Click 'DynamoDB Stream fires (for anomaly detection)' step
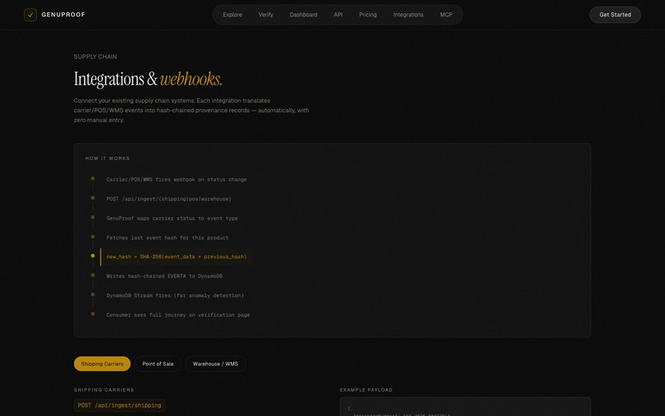Viewport: 665px width, 416px height. 175,295
